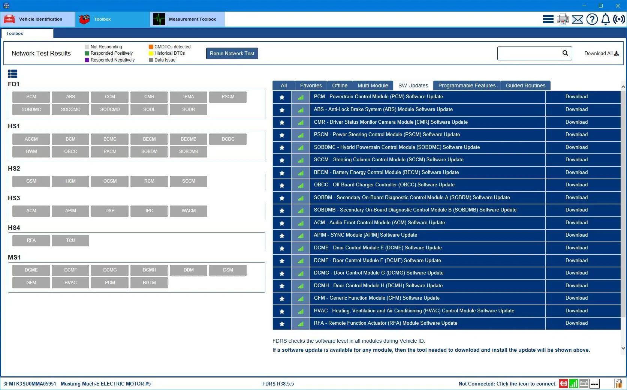
Task: Click signal bars icon for ACM row
Action: pos(301,223)
